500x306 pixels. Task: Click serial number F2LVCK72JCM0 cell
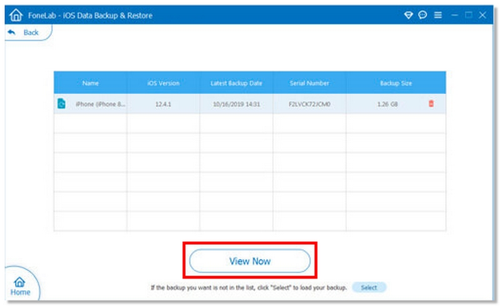tap(309, 104)
